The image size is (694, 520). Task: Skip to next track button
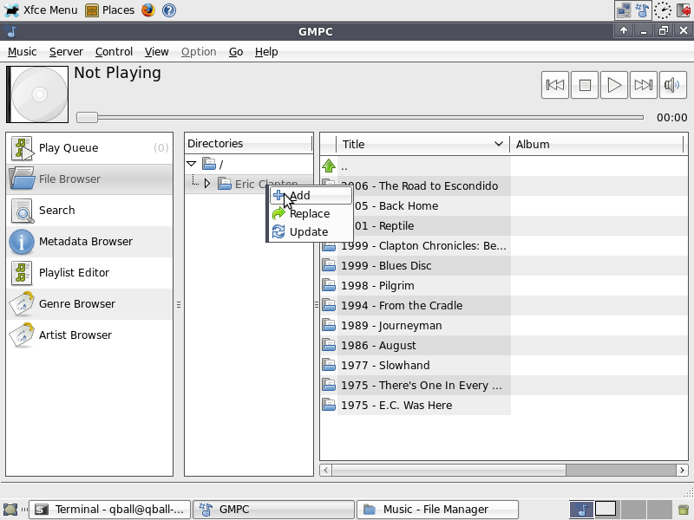(643, 85)
